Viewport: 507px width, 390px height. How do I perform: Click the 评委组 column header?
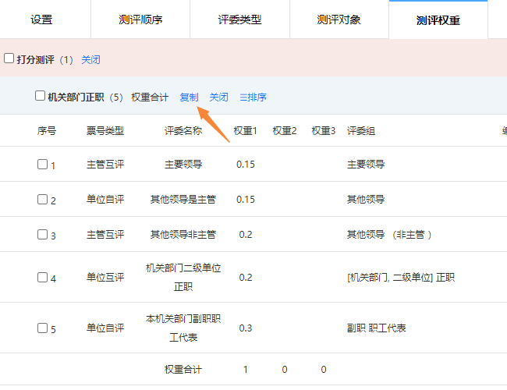coord(361,131)
